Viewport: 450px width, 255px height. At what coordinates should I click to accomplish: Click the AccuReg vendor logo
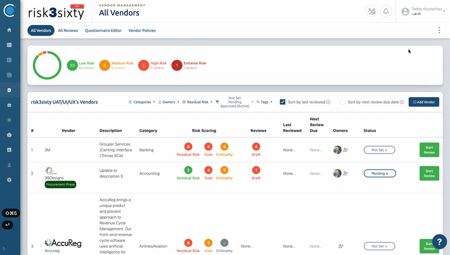click(63, 243)
